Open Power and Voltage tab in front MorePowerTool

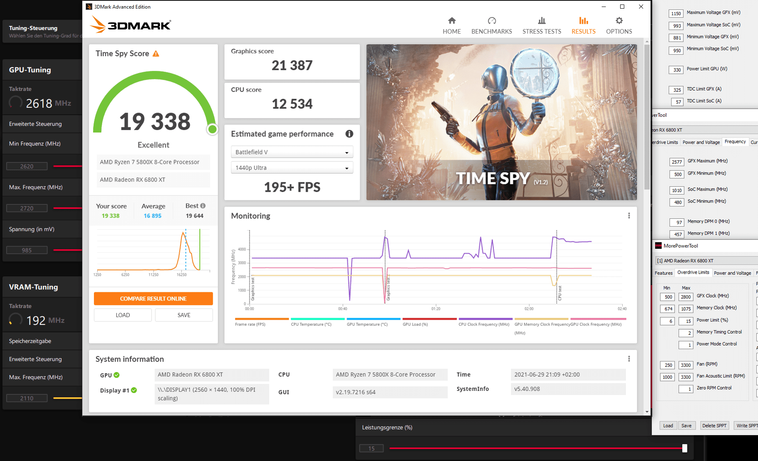tap(732, 273)
